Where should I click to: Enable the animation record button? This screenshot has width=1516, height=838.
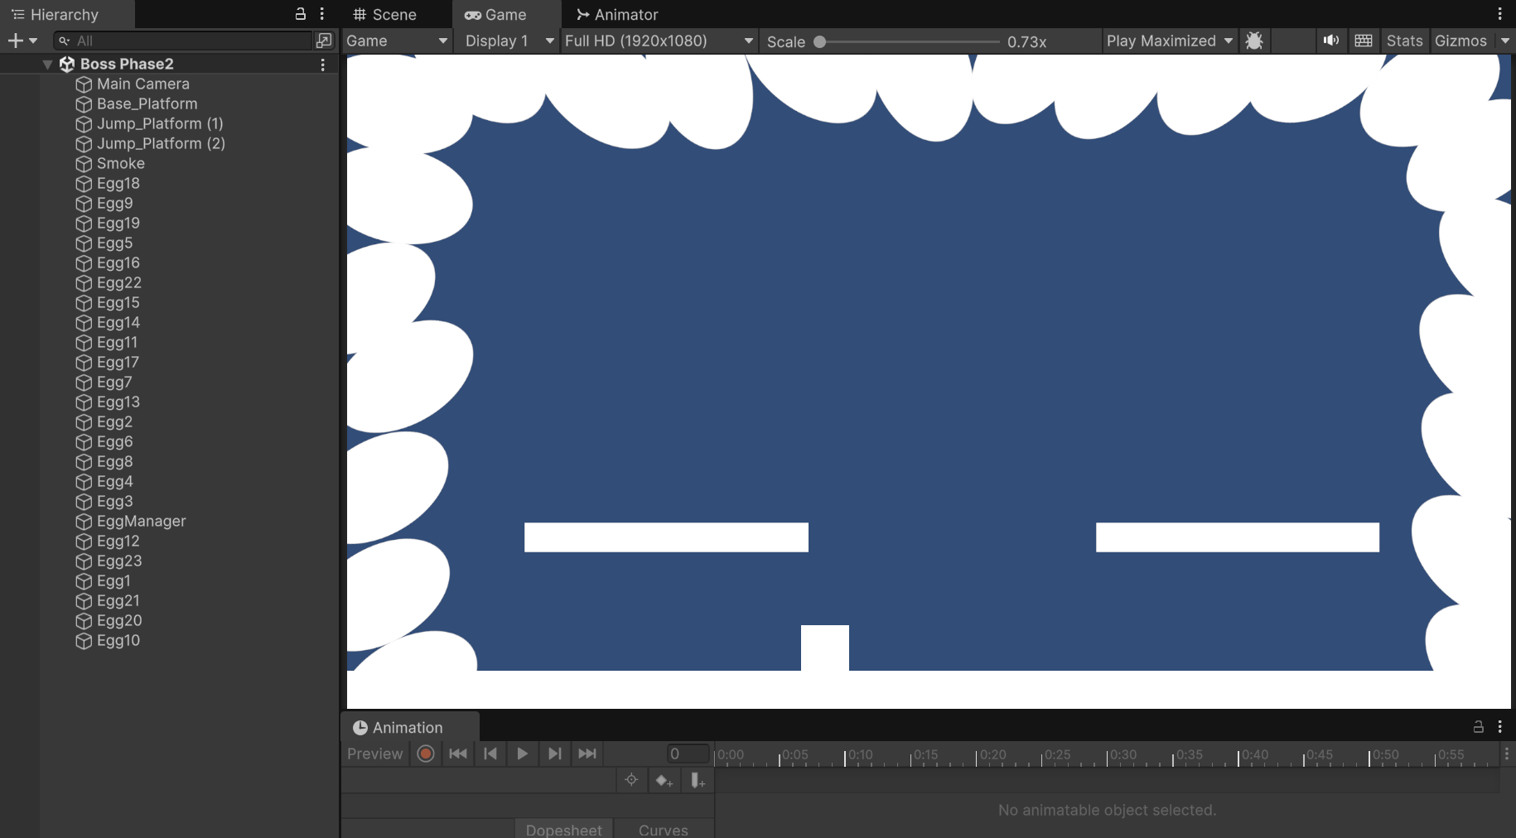(426, 754)
